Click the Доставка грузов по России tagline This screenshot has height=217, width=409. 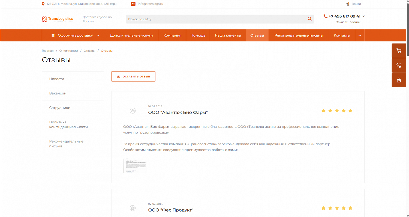pos(97,19)
